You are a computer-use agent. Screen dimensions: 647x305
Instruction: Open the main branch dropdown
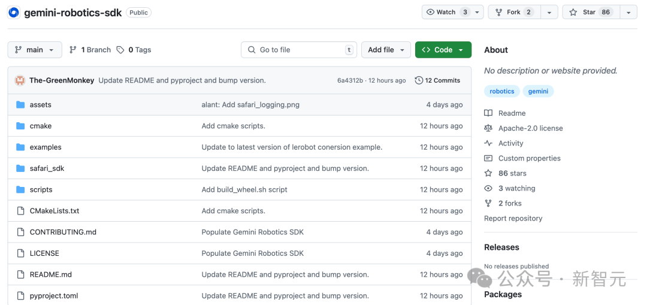tap(35, 50)
